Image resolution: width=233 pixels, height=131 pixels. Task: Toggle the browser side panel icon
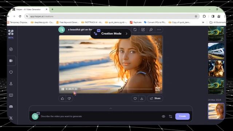[x=213, y=16]
